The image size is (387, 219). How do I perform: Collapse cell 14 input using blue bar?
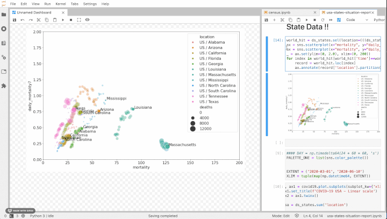coord(267,54)
